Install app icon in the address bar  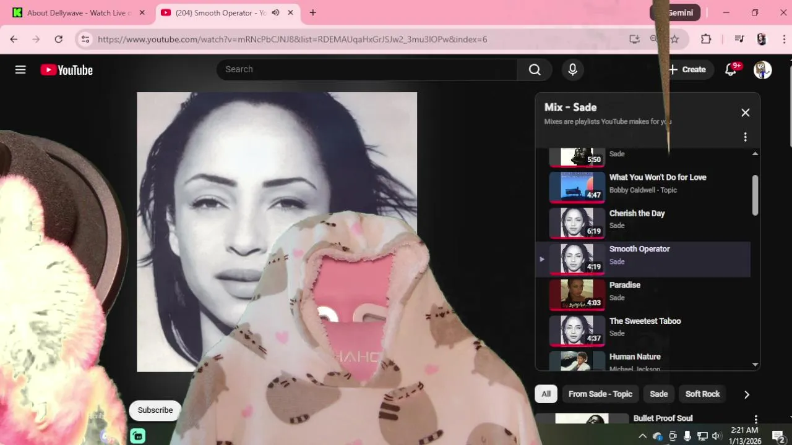(634, 39)
